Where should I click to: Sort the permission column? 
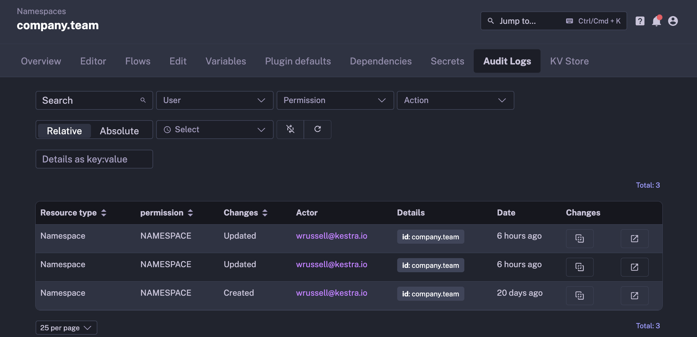click(x=190, y=212)
